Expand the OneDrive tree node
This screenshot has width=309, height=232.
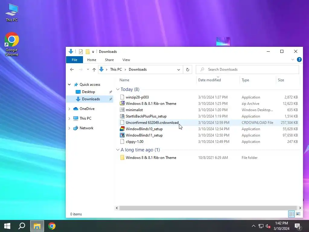(69, 109)
